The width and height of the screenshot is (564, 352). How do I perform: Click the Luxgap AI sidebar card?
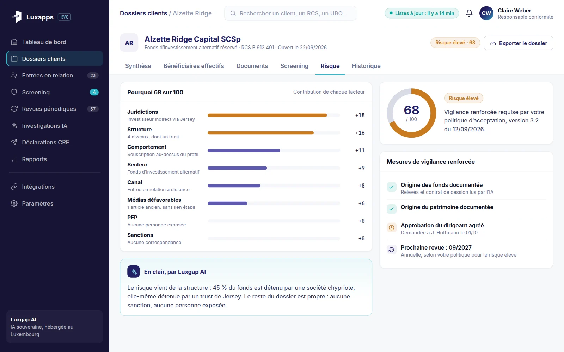[x=55, y=327]
